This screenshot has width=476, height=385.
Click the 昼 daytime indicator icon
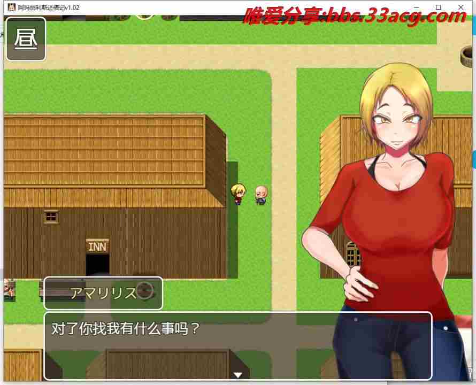coord(26,39)
